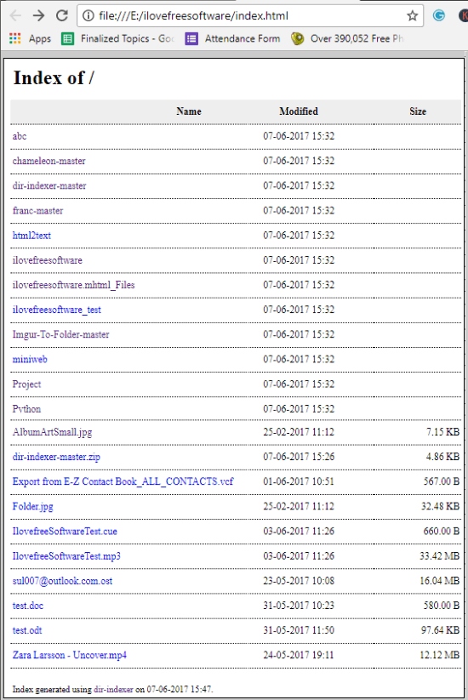Image resolution: width=468 pixels, height=700 pixels.
Task: Open the abc folder link
Action: click(20, 136)
